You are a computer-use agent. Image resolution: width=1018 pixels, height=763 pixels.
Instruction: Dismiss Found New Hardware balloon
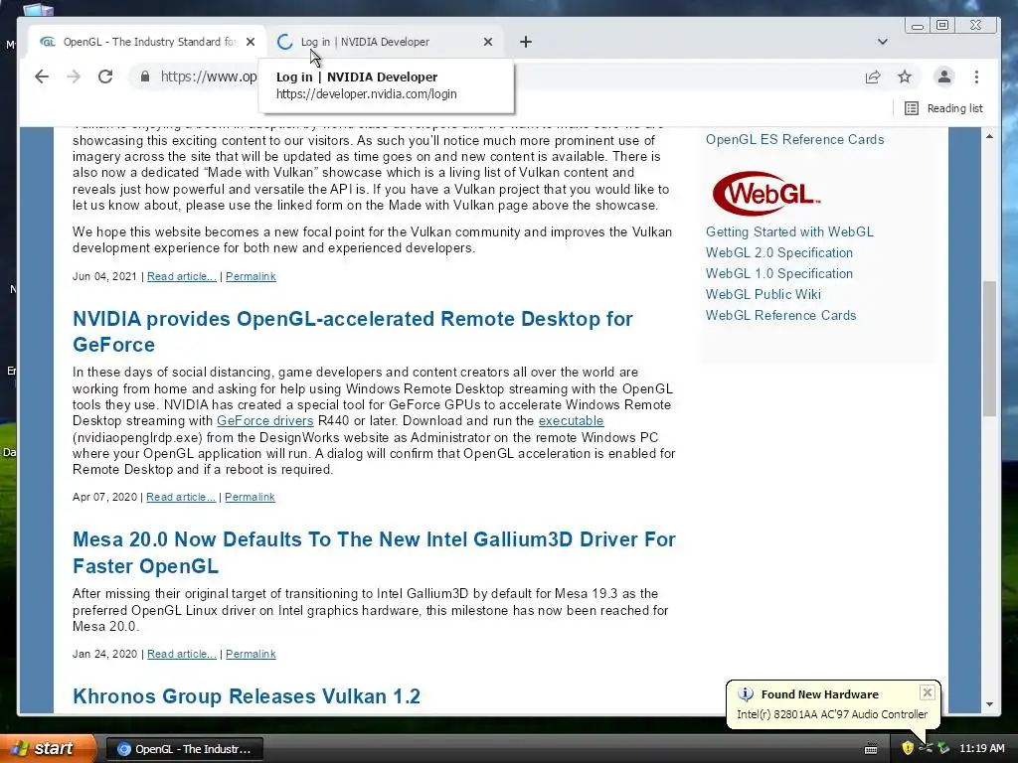point(928,692)
